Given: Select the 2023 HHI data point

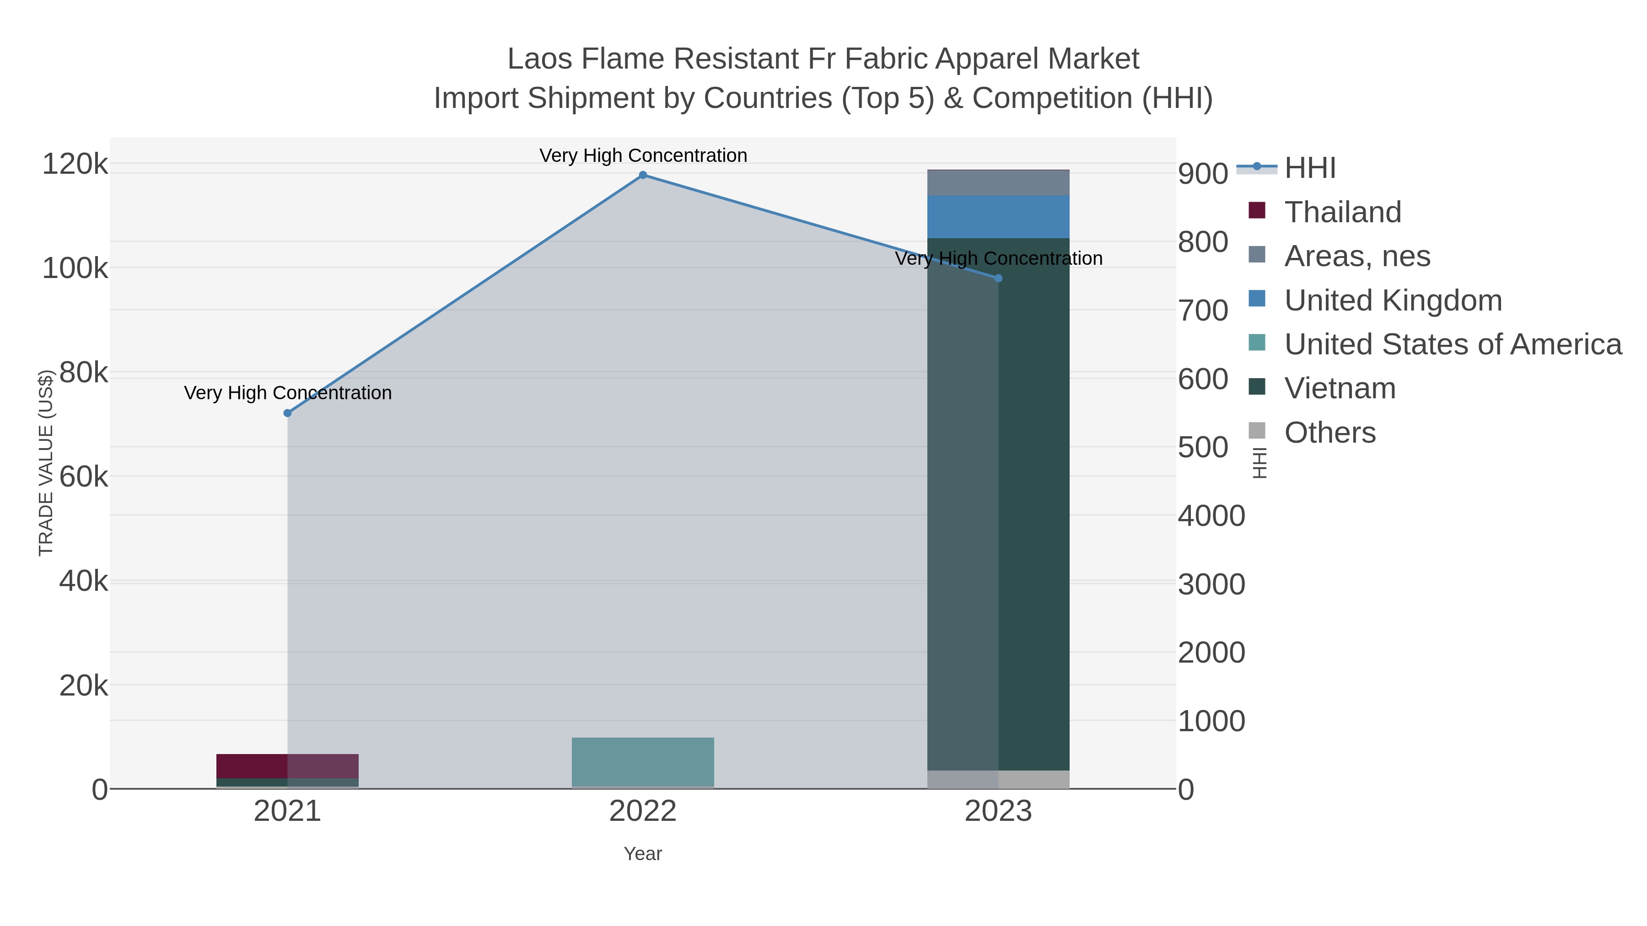Looking at the screenshot, I should (999, 278).
